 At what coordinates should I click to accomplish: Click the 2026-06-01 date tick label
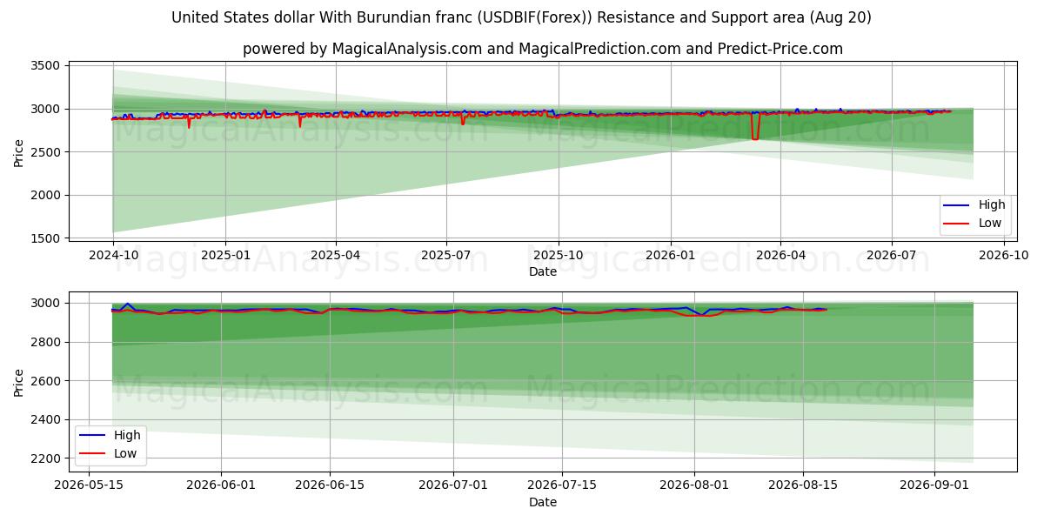[x=221, y=485]
